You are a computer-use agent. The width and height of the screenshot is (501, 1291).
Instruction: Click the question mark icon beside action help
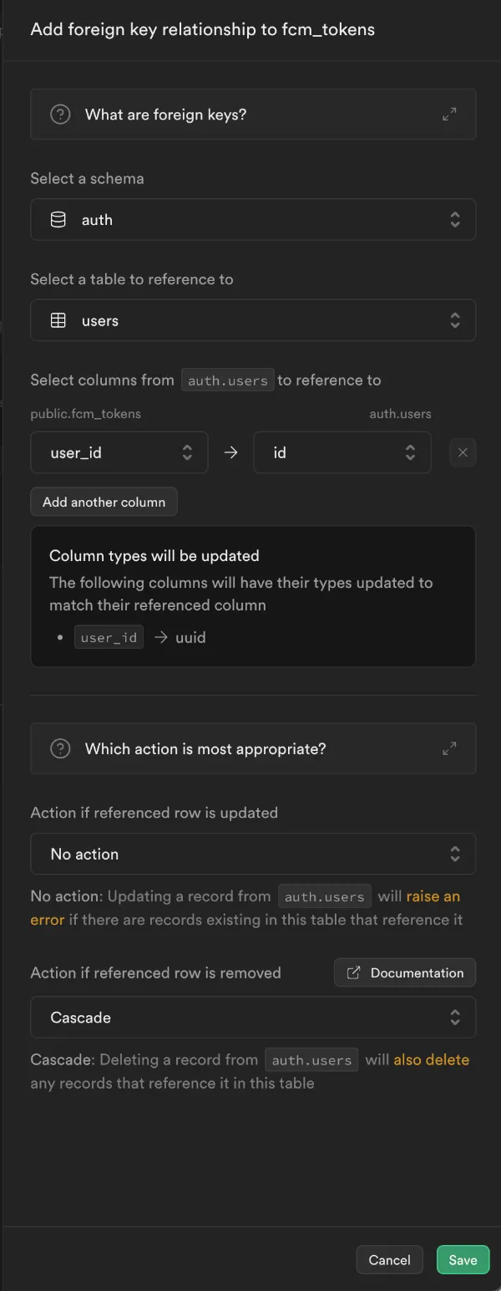pyautogui.click(x=60, y=748)
